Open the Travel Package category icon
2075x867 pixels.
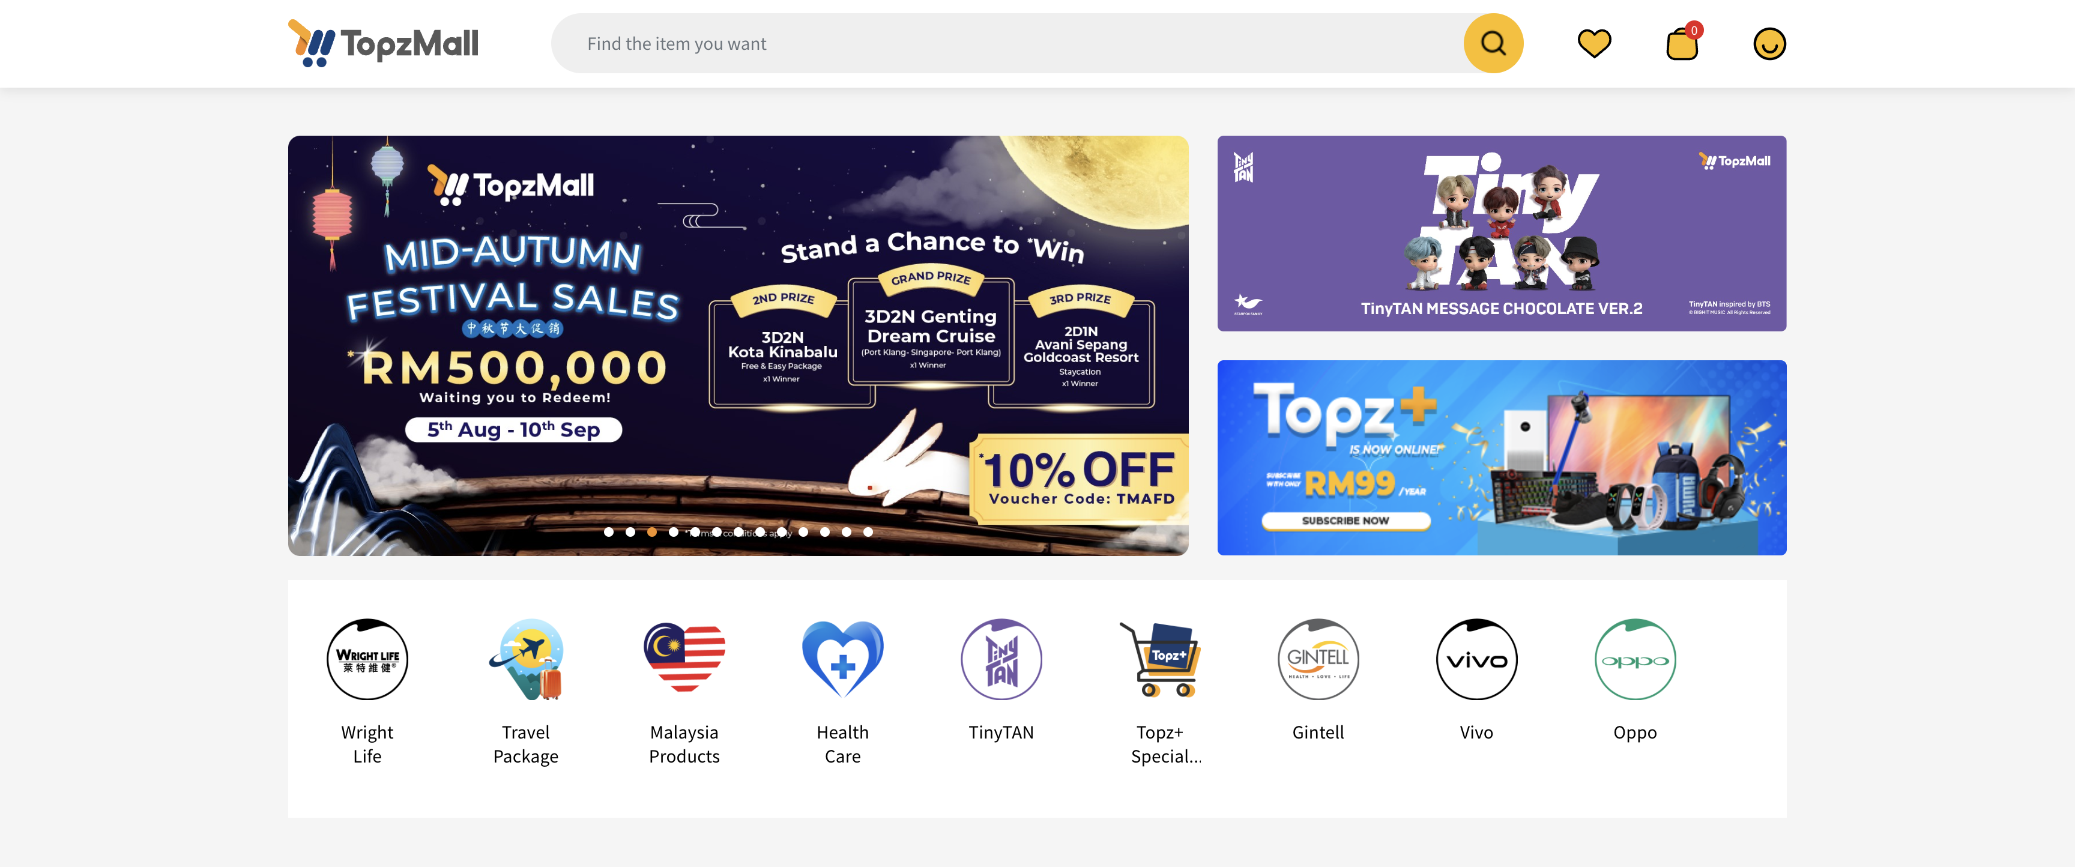tap(526, 659)
